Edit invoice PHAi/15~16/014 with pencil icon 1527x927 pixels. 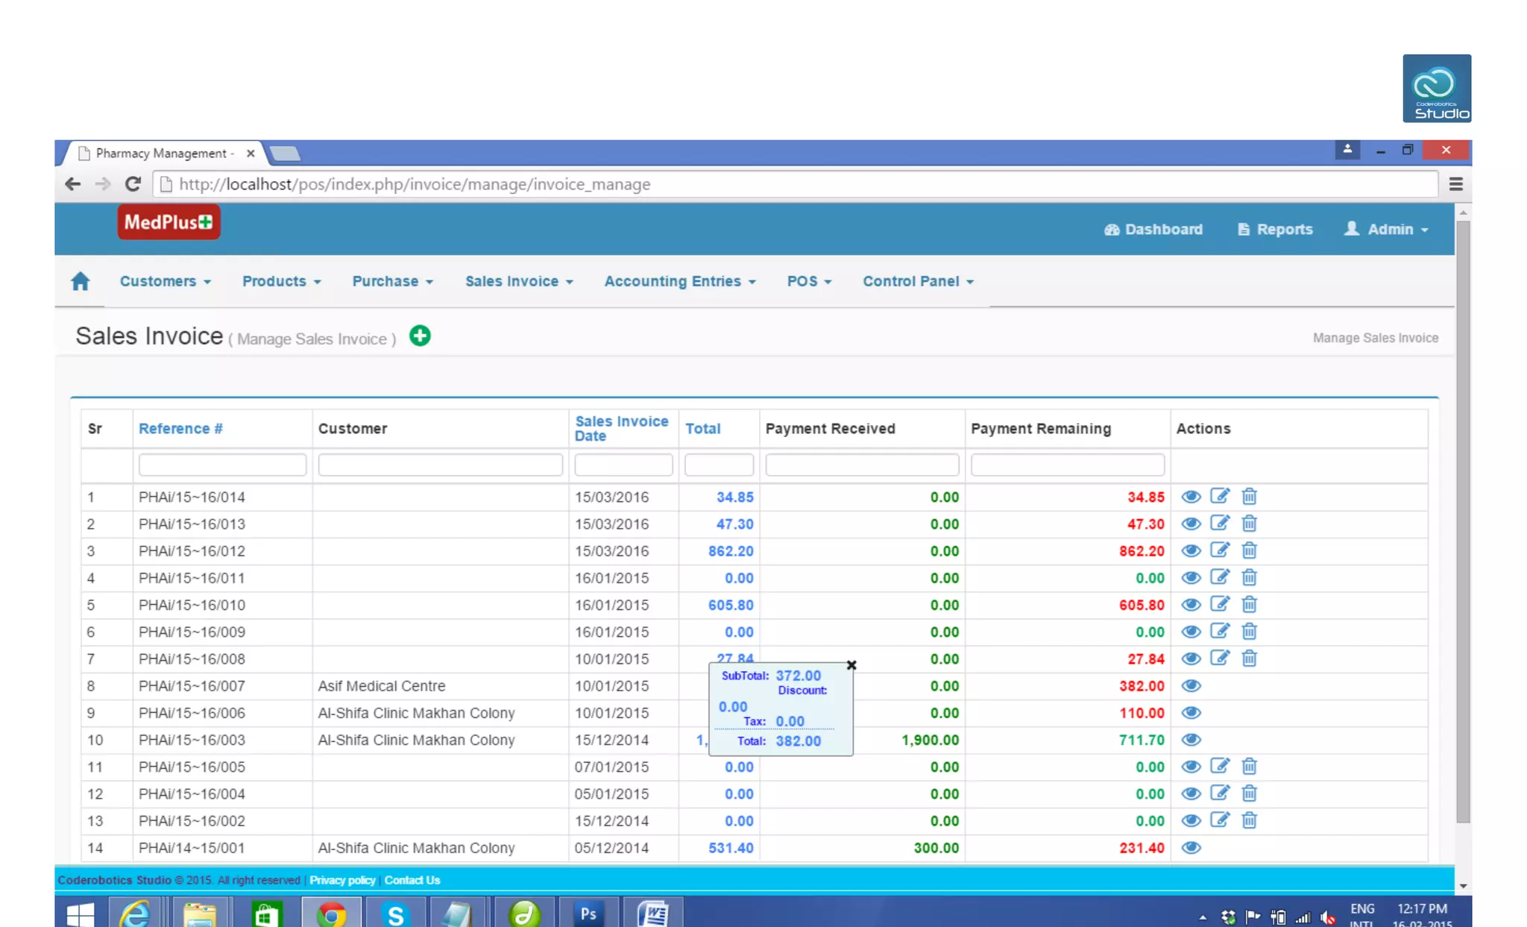(x=1220, y=497)
